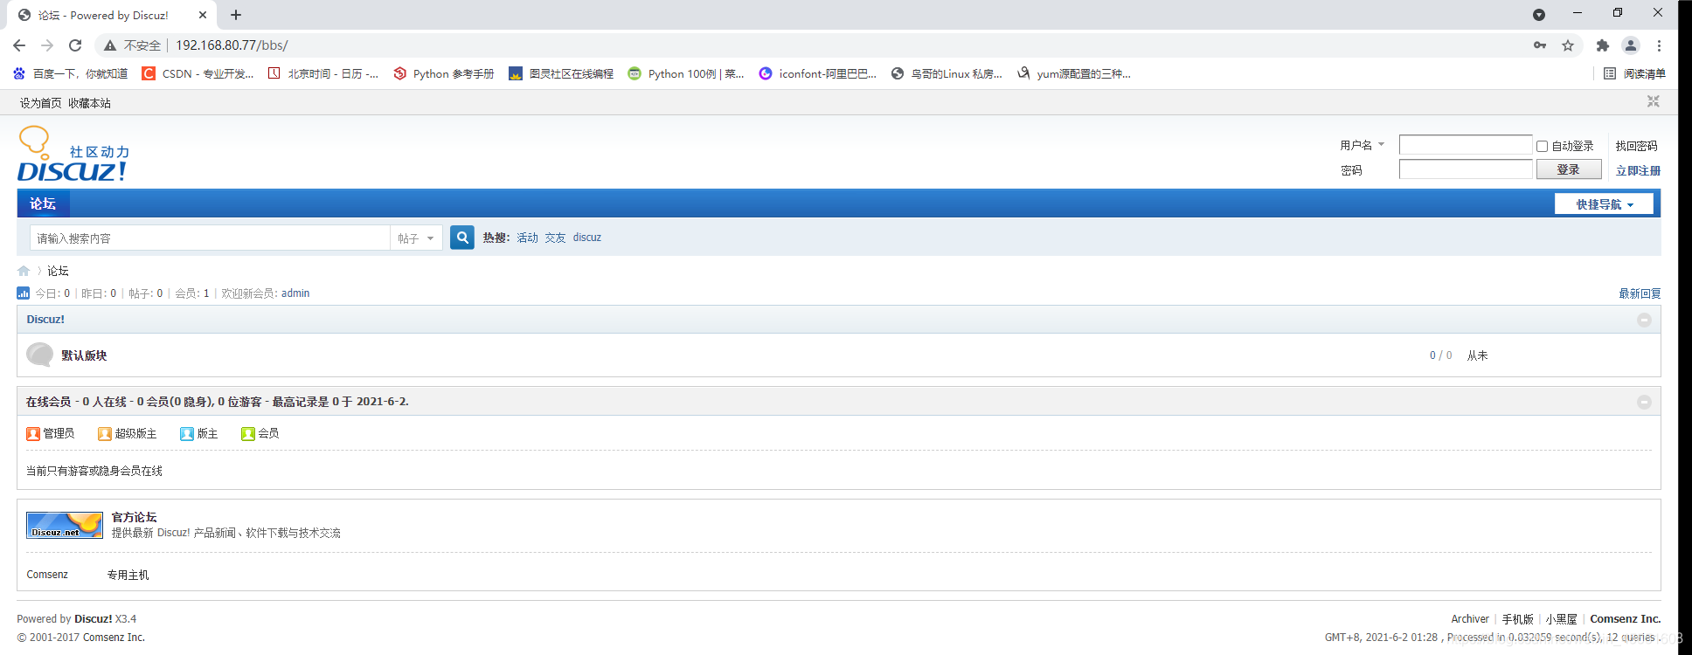Go back with browser back arrow

click(19, 45)
